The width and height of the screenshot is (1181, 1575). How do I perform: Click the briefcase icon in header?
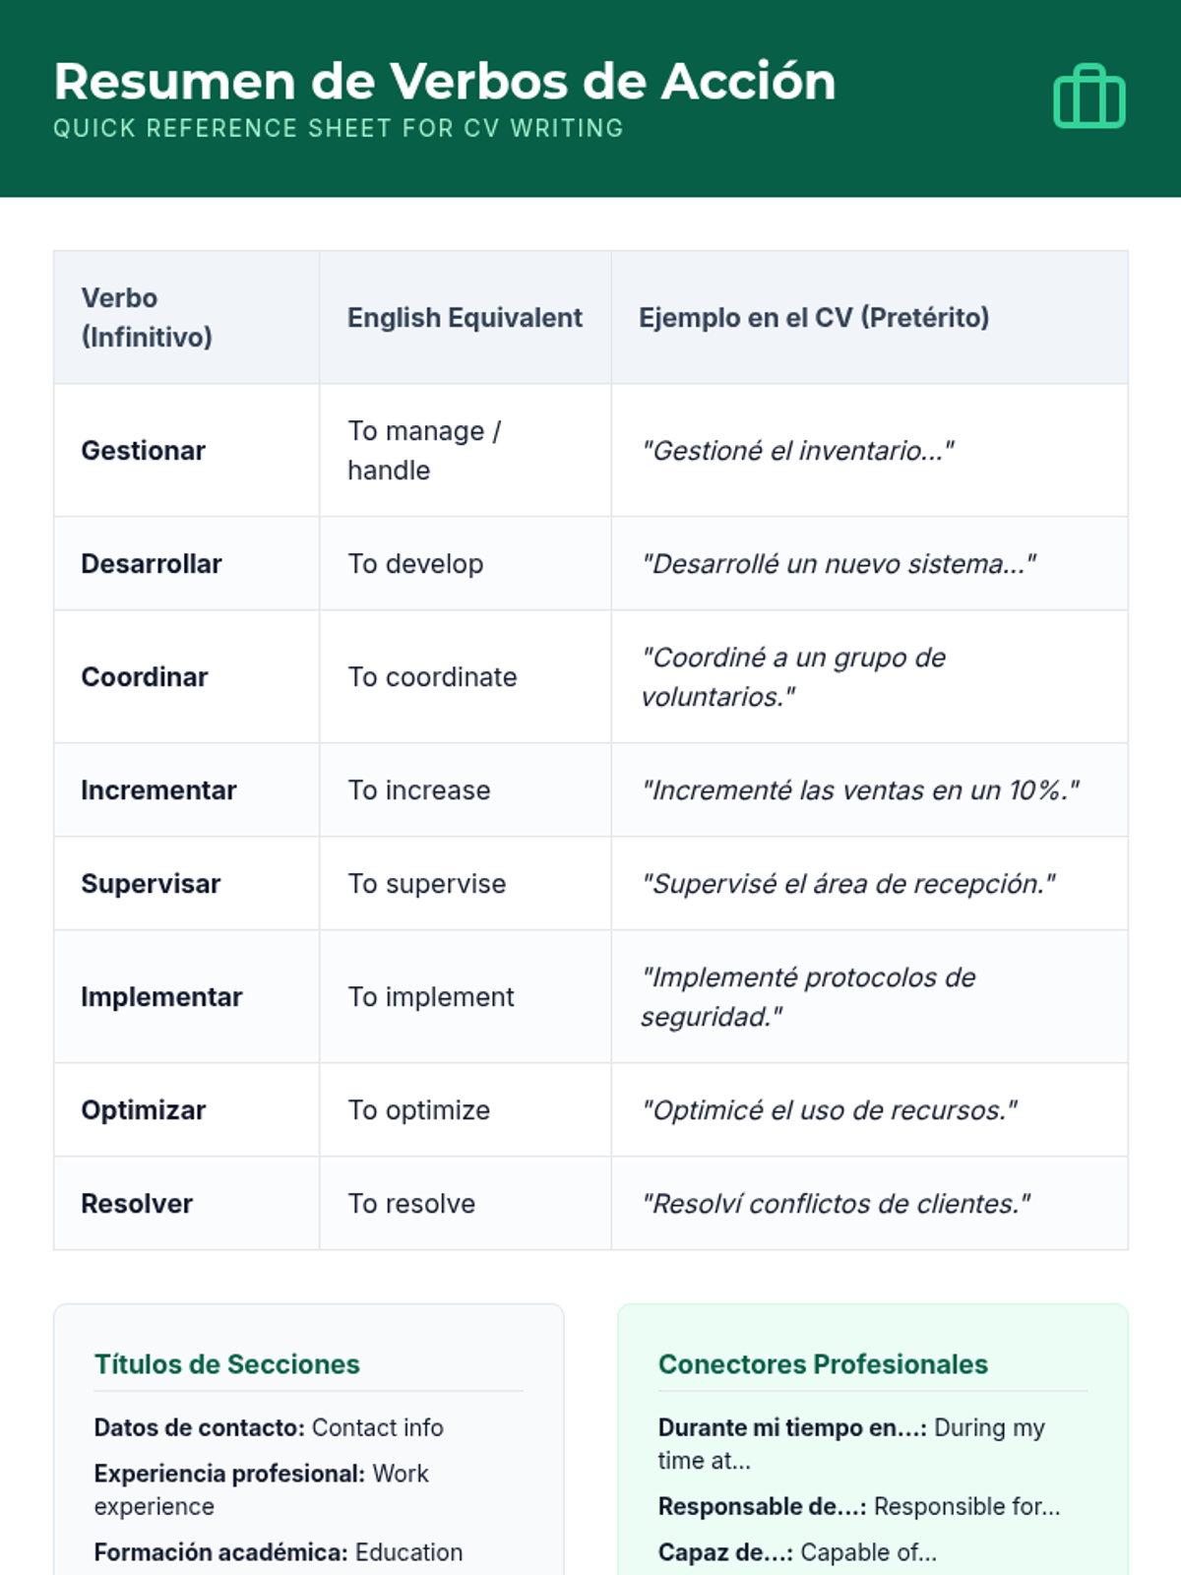pyautogui.click(x=1088, y=97)
